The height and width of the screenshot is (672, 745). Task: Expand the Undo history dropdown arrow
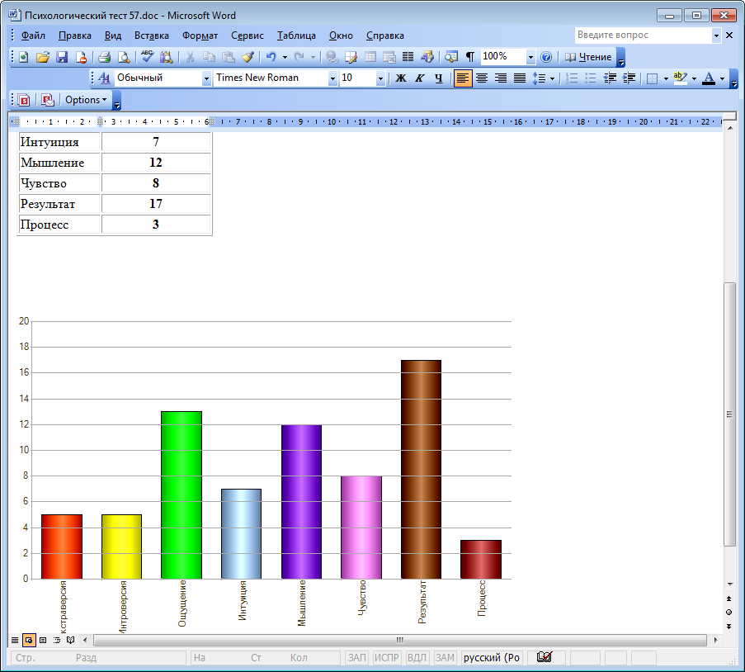tap(285, 58)
